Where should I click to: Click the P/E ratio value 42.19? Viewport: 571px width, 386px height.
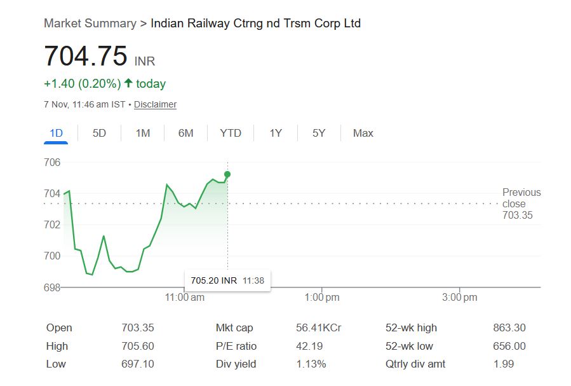pos(309,346)
